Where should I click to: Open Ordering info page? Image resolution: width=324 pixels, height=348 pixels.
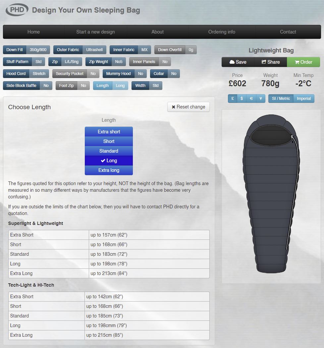[x=222, y=32]
